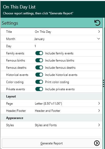Click the vertical dots splitter handle
Image resolution: width=105 pixels, height=149 pixels.
coord(103,83)
